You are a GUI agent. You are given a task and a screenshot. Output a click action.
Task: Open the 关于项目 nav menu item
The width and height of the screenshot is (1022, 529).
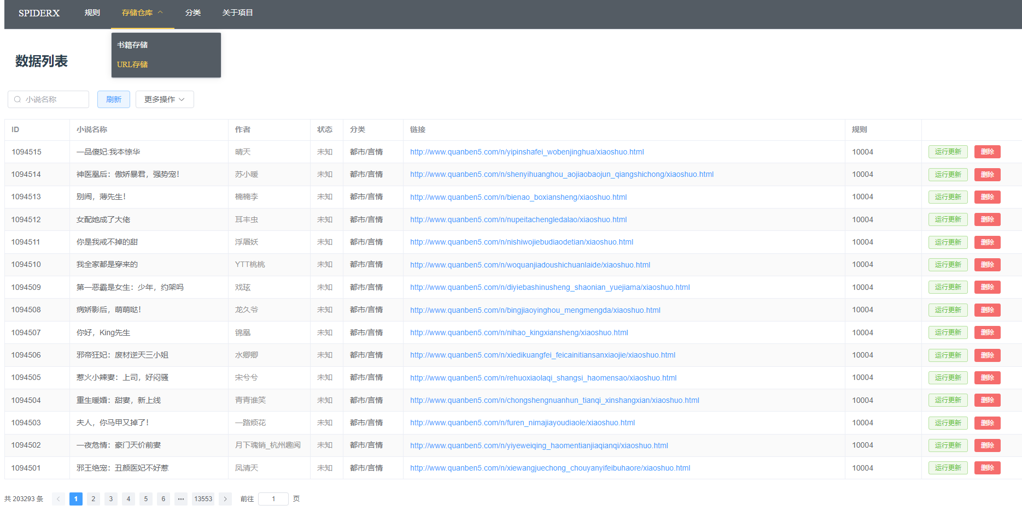point(238,13)
